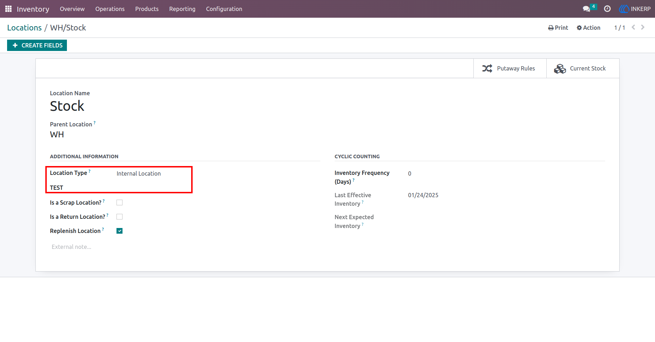Click the Putaway Rules shuffle icon
Image resolution: width=655 pixels, height=342 pixels.
tap(487, 68)
